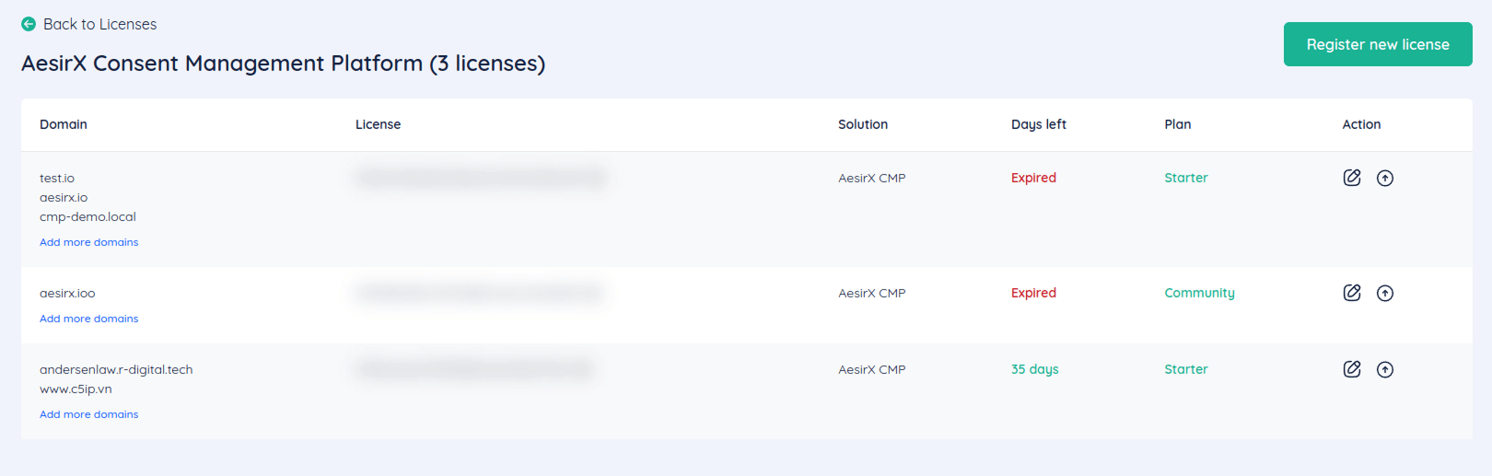The width and height of the screenshot is (1492, 476).
Task: Click the Starter plan in the test.io row
Action: [1186, 178]
